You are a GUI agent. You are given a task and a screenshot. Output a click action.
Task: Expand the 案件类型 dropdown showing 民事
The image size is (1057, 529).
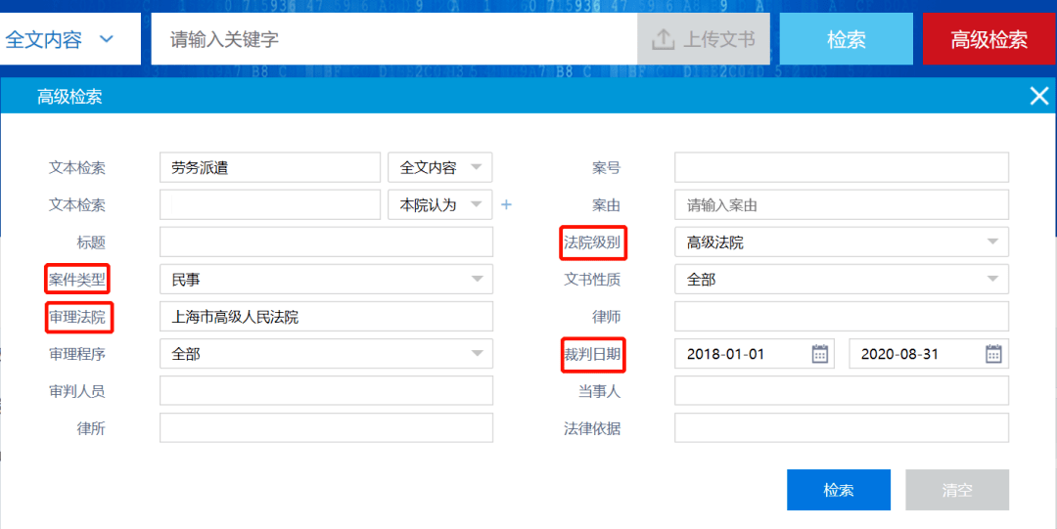[326, 280]
